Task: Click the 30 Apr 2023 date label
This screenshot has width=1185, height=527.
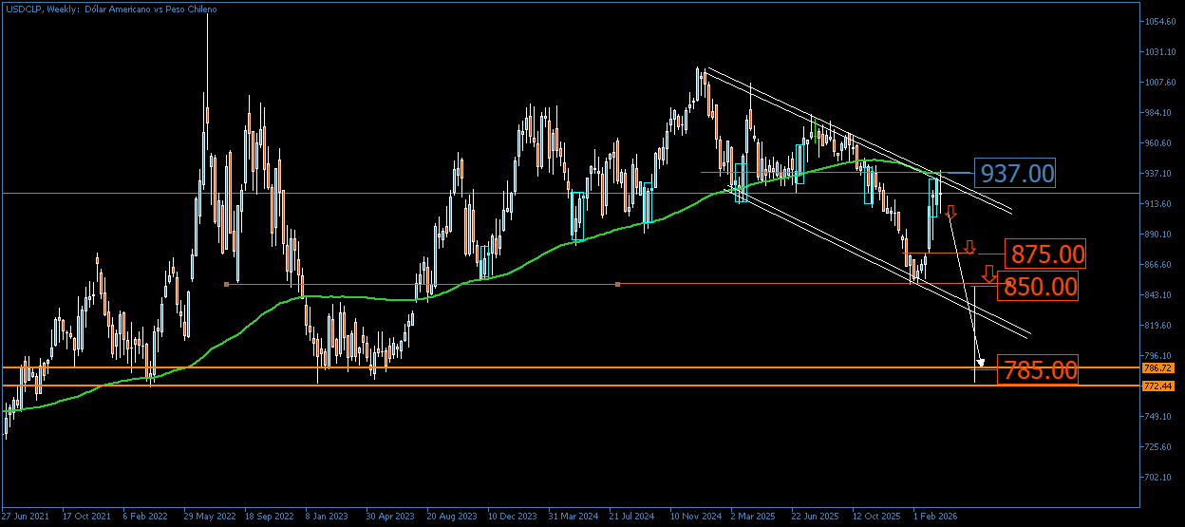Action: point(391,517)
